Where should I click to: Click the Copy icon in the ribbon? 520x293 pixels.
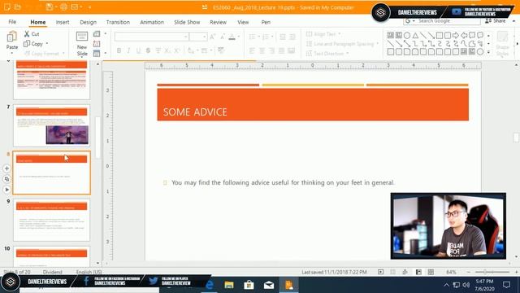(x=27, y=43)
